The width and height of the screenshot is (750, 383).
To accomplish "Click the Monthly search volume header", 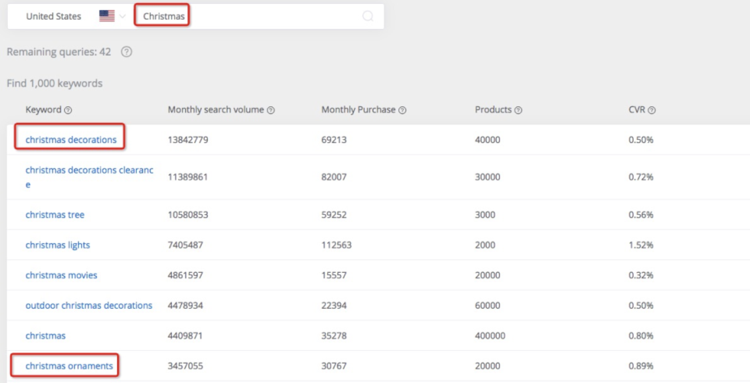I will (x=216, y=110).
